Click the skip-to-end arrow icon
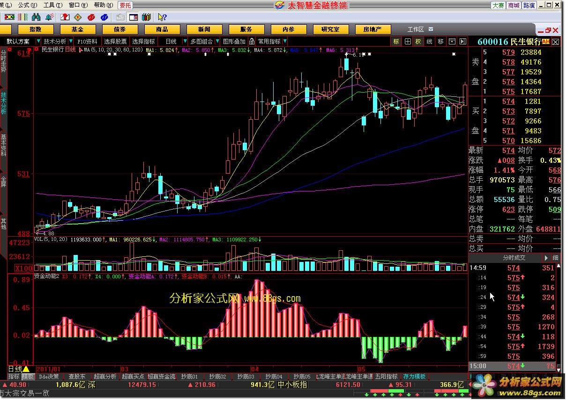The width and height of the screenshot is (566, 400). tap(462, 42)
